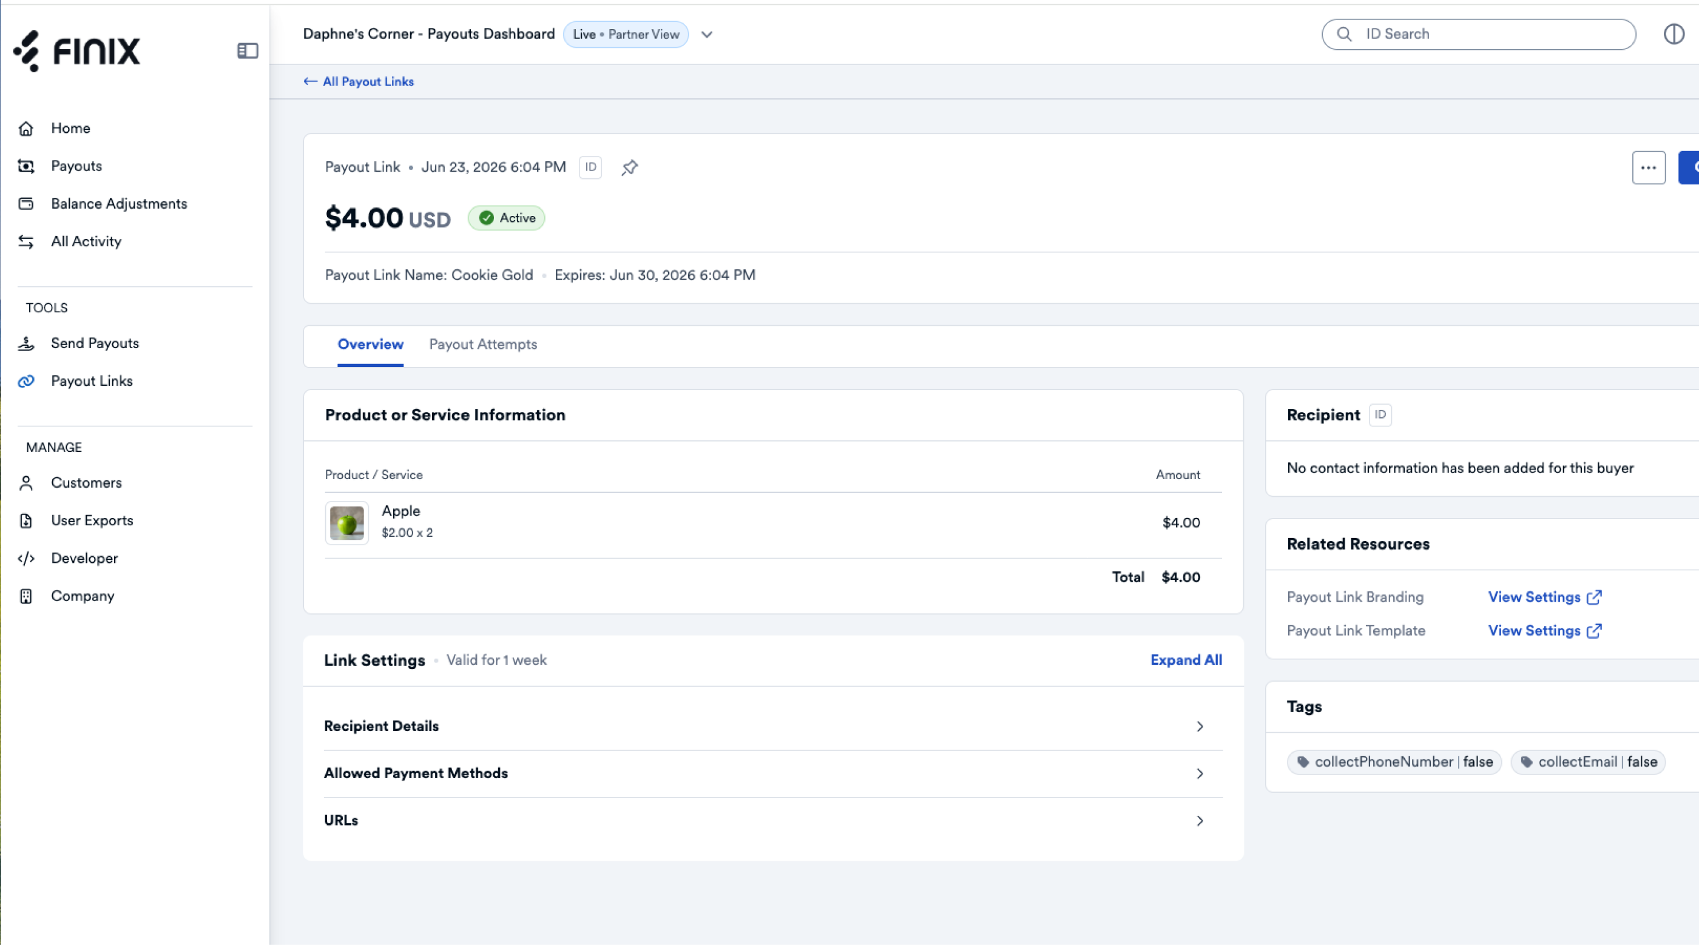
Task: Click the Customers person icon
Action: (x=25, y=483)
